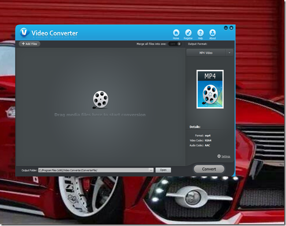Image resolution: width=286 pixels, height=226 pixels.
Task: Click the 'Output Folder:' label
Action: 30,170
